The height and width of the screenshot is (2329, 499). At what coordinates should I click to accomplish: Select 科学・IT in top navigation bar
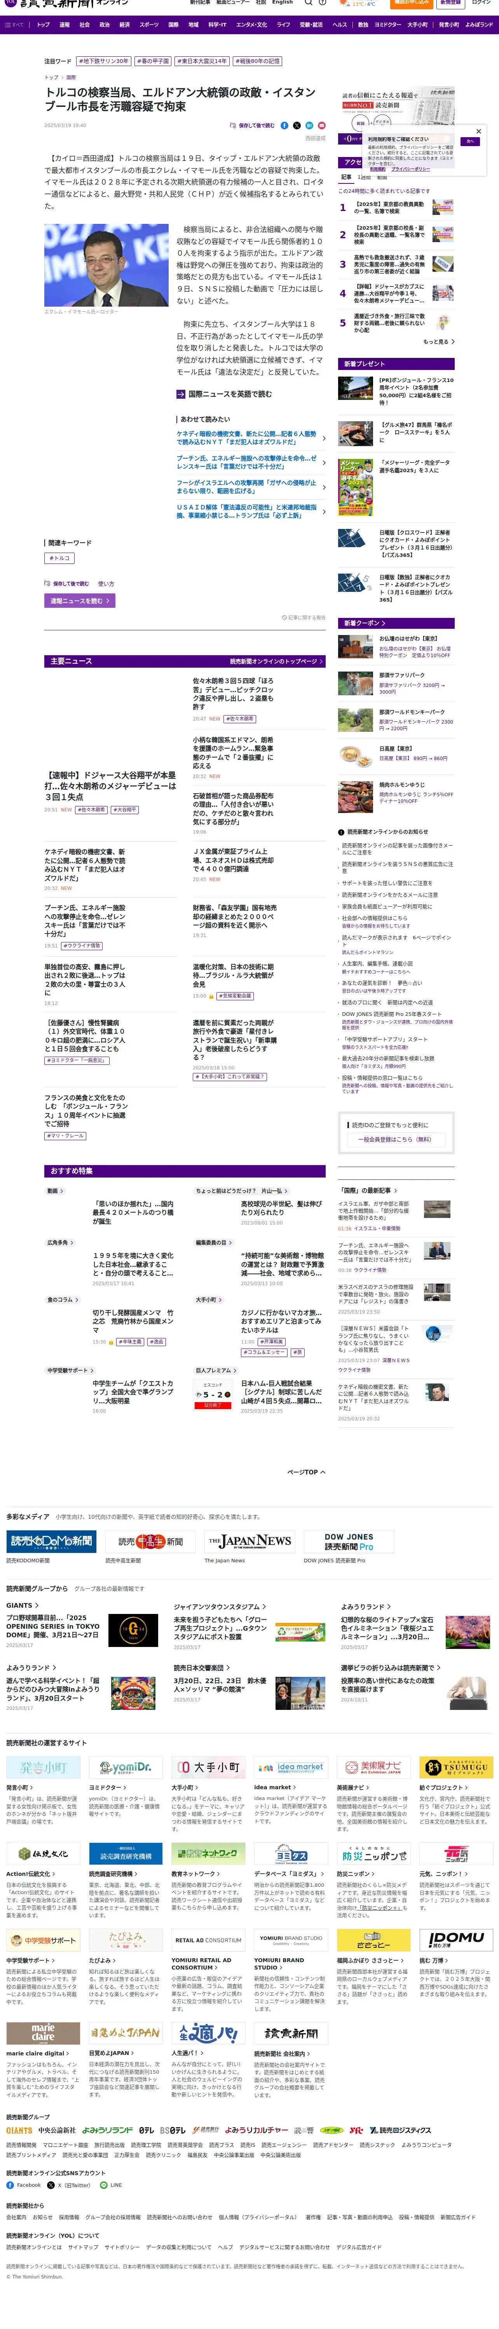(x=218, y=25)
